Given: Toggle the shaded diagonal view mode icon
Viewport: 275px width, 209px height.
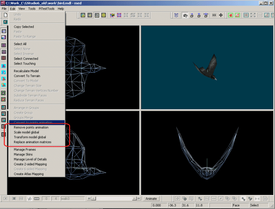Looking at the screenshot, I should click(97, 15).
